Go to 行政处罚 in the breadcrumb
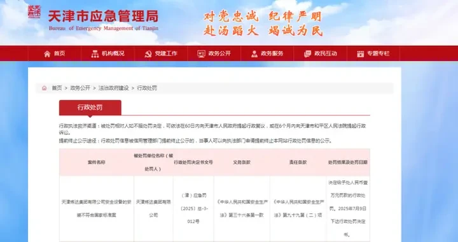This screenshot has width=458, height=242. pos(147,88)
